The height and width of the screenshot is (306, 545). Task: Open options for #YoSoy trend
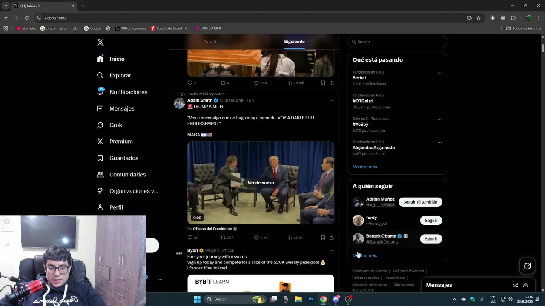[439, 119]
